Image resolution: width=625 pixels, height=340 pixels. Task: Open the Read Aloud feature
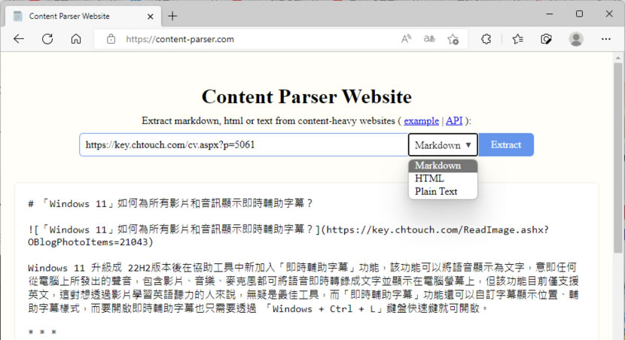point(406,39)
